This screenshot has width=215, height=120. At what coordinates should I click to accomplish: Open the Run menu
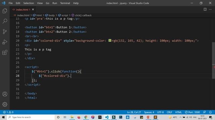54,3
